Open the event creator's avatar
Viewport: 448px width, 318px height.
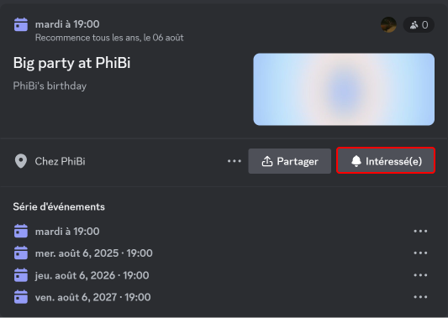point(388,25)
